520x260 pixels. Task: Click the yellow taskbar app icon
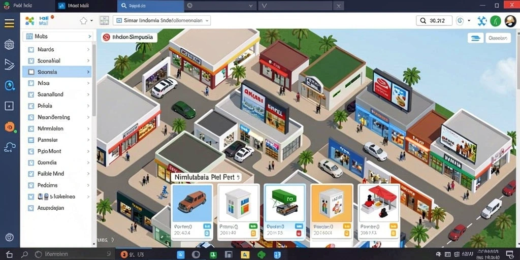tap(245, 255)
